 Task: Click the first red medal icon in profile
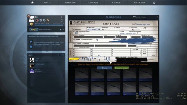click(x=37, y=20)
